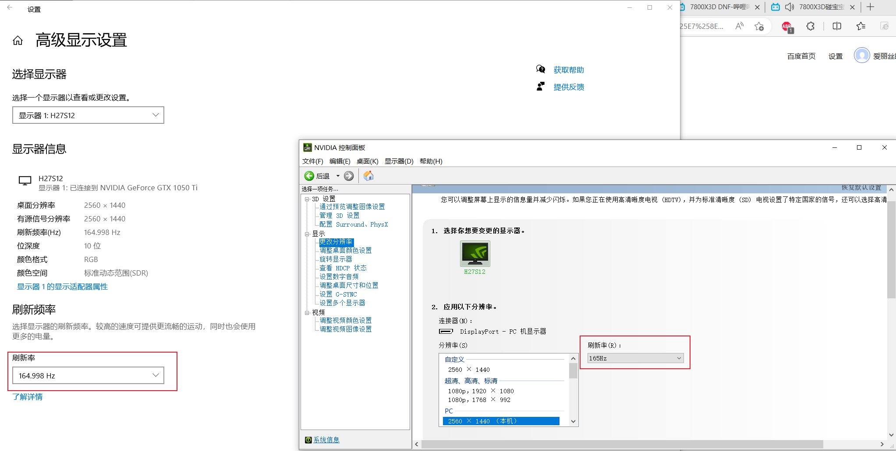Screen dimensions: 896x451
Task: Click NVIDIA control panel green 后退 arrow
Action: [x=309, y=176]
